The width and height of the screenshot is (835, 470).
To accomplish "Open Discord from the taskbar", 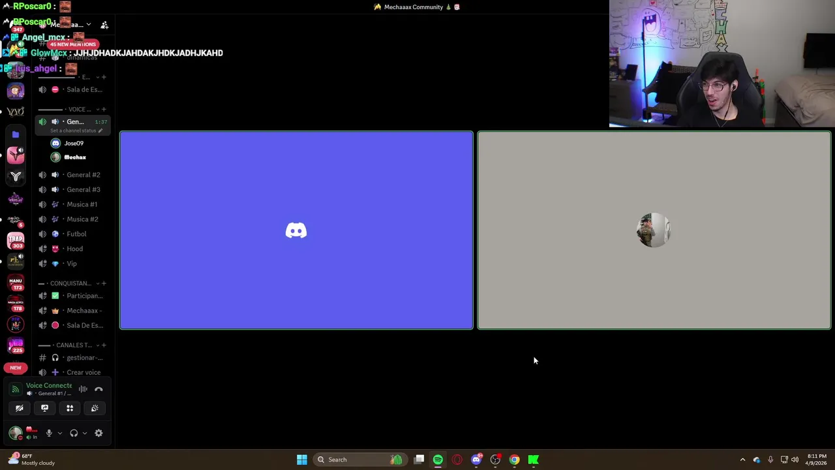I will [476, 460].
